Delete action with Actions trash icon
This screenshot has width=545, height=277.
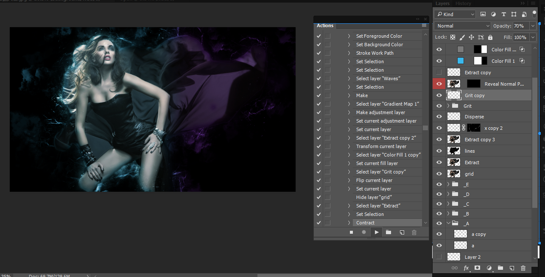coord(414,232)
